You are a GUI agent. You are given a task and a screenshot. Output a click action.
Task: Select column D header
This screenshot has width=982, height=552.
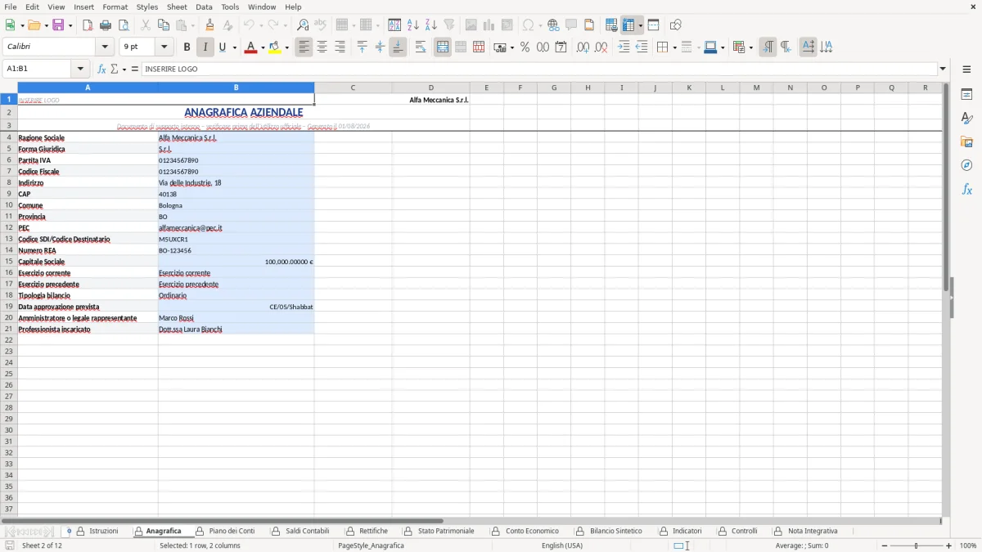click(430, 88)
